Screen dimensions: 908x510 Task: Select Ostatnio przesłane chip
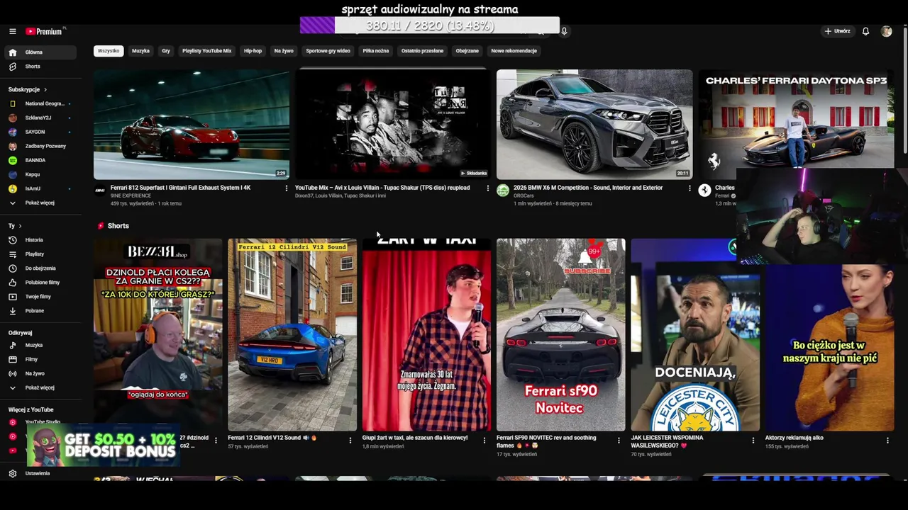(422, 51)
